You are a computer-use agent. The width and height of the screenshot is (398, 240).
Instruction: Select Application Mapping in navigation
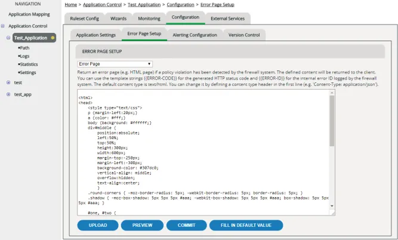click(x=29, y=14)
